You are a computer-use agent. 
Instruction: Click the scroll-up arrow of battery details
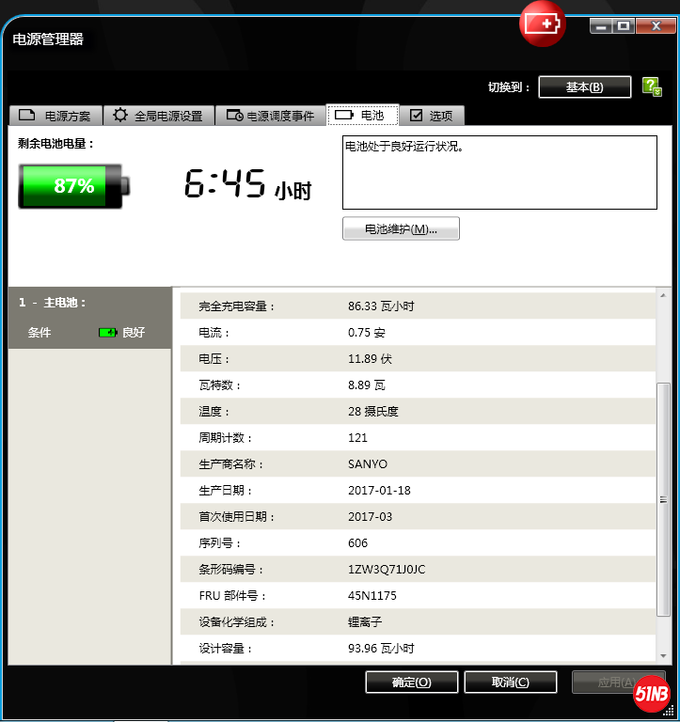click(662, 296)
